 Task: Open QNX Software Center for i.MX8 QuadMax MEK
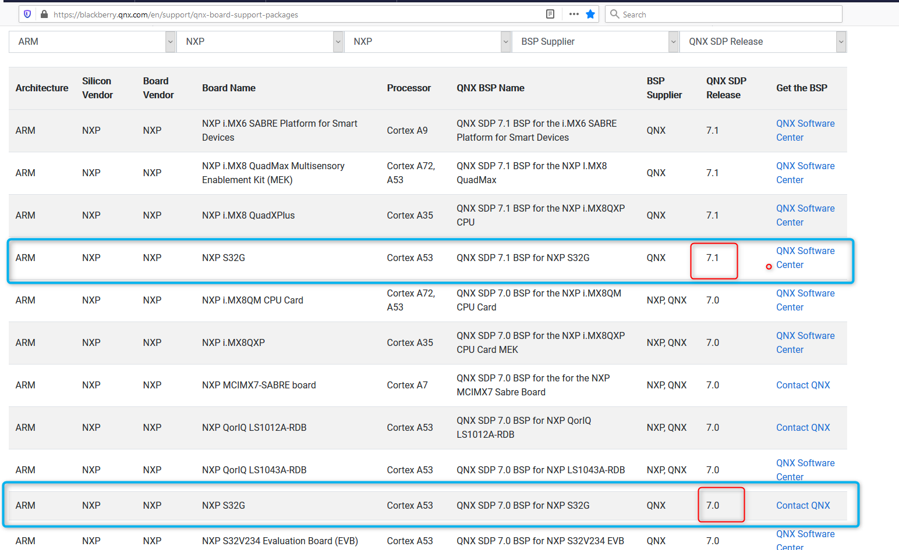pos(805,173)
